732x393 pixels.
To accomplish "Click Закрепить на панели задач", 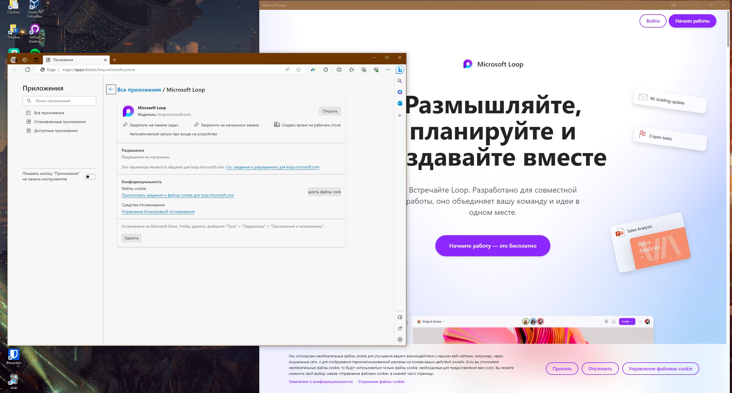I will point(150,125).
